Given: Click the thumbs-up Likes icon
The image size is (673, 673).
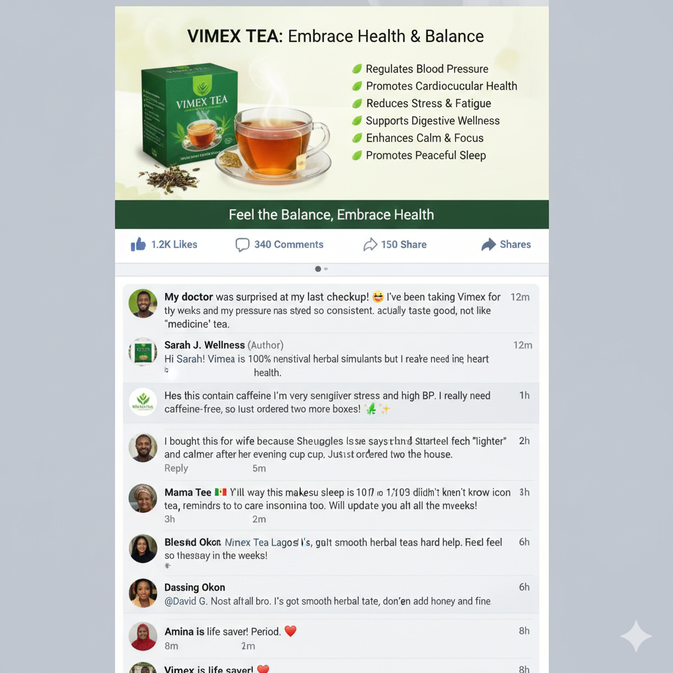Looking at the screenshot, I should 138,244.
